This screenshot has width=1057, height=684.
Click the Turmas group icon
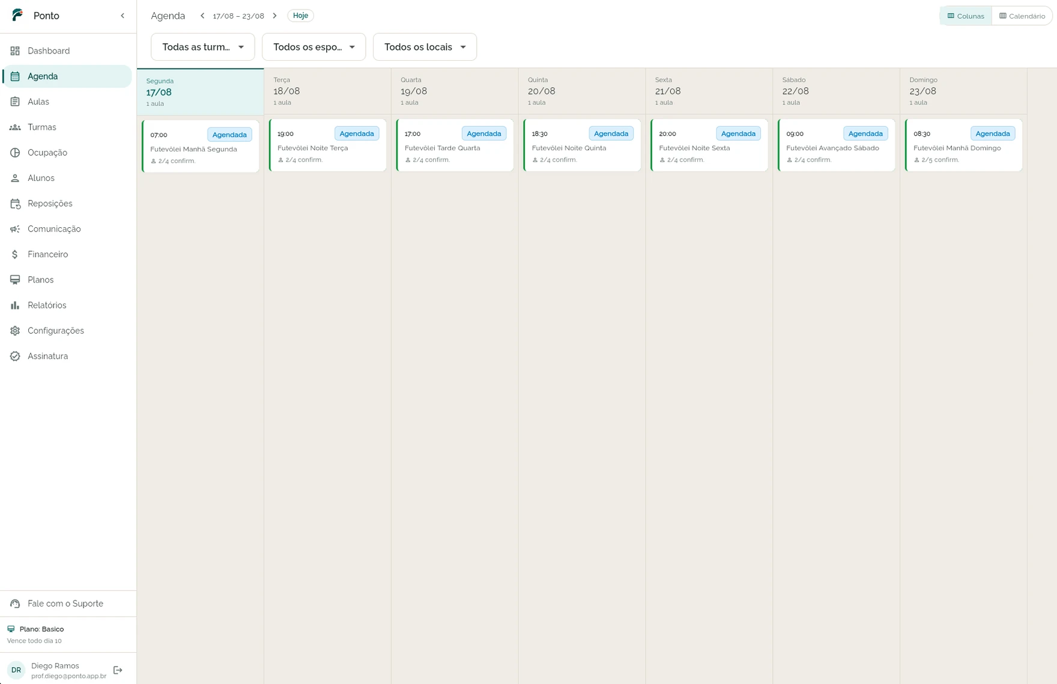click(x=15, y=127)
